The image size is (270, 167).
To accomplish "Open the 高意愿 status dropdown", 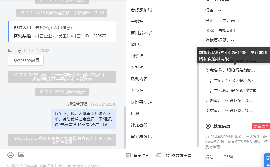I will point(261,126).
